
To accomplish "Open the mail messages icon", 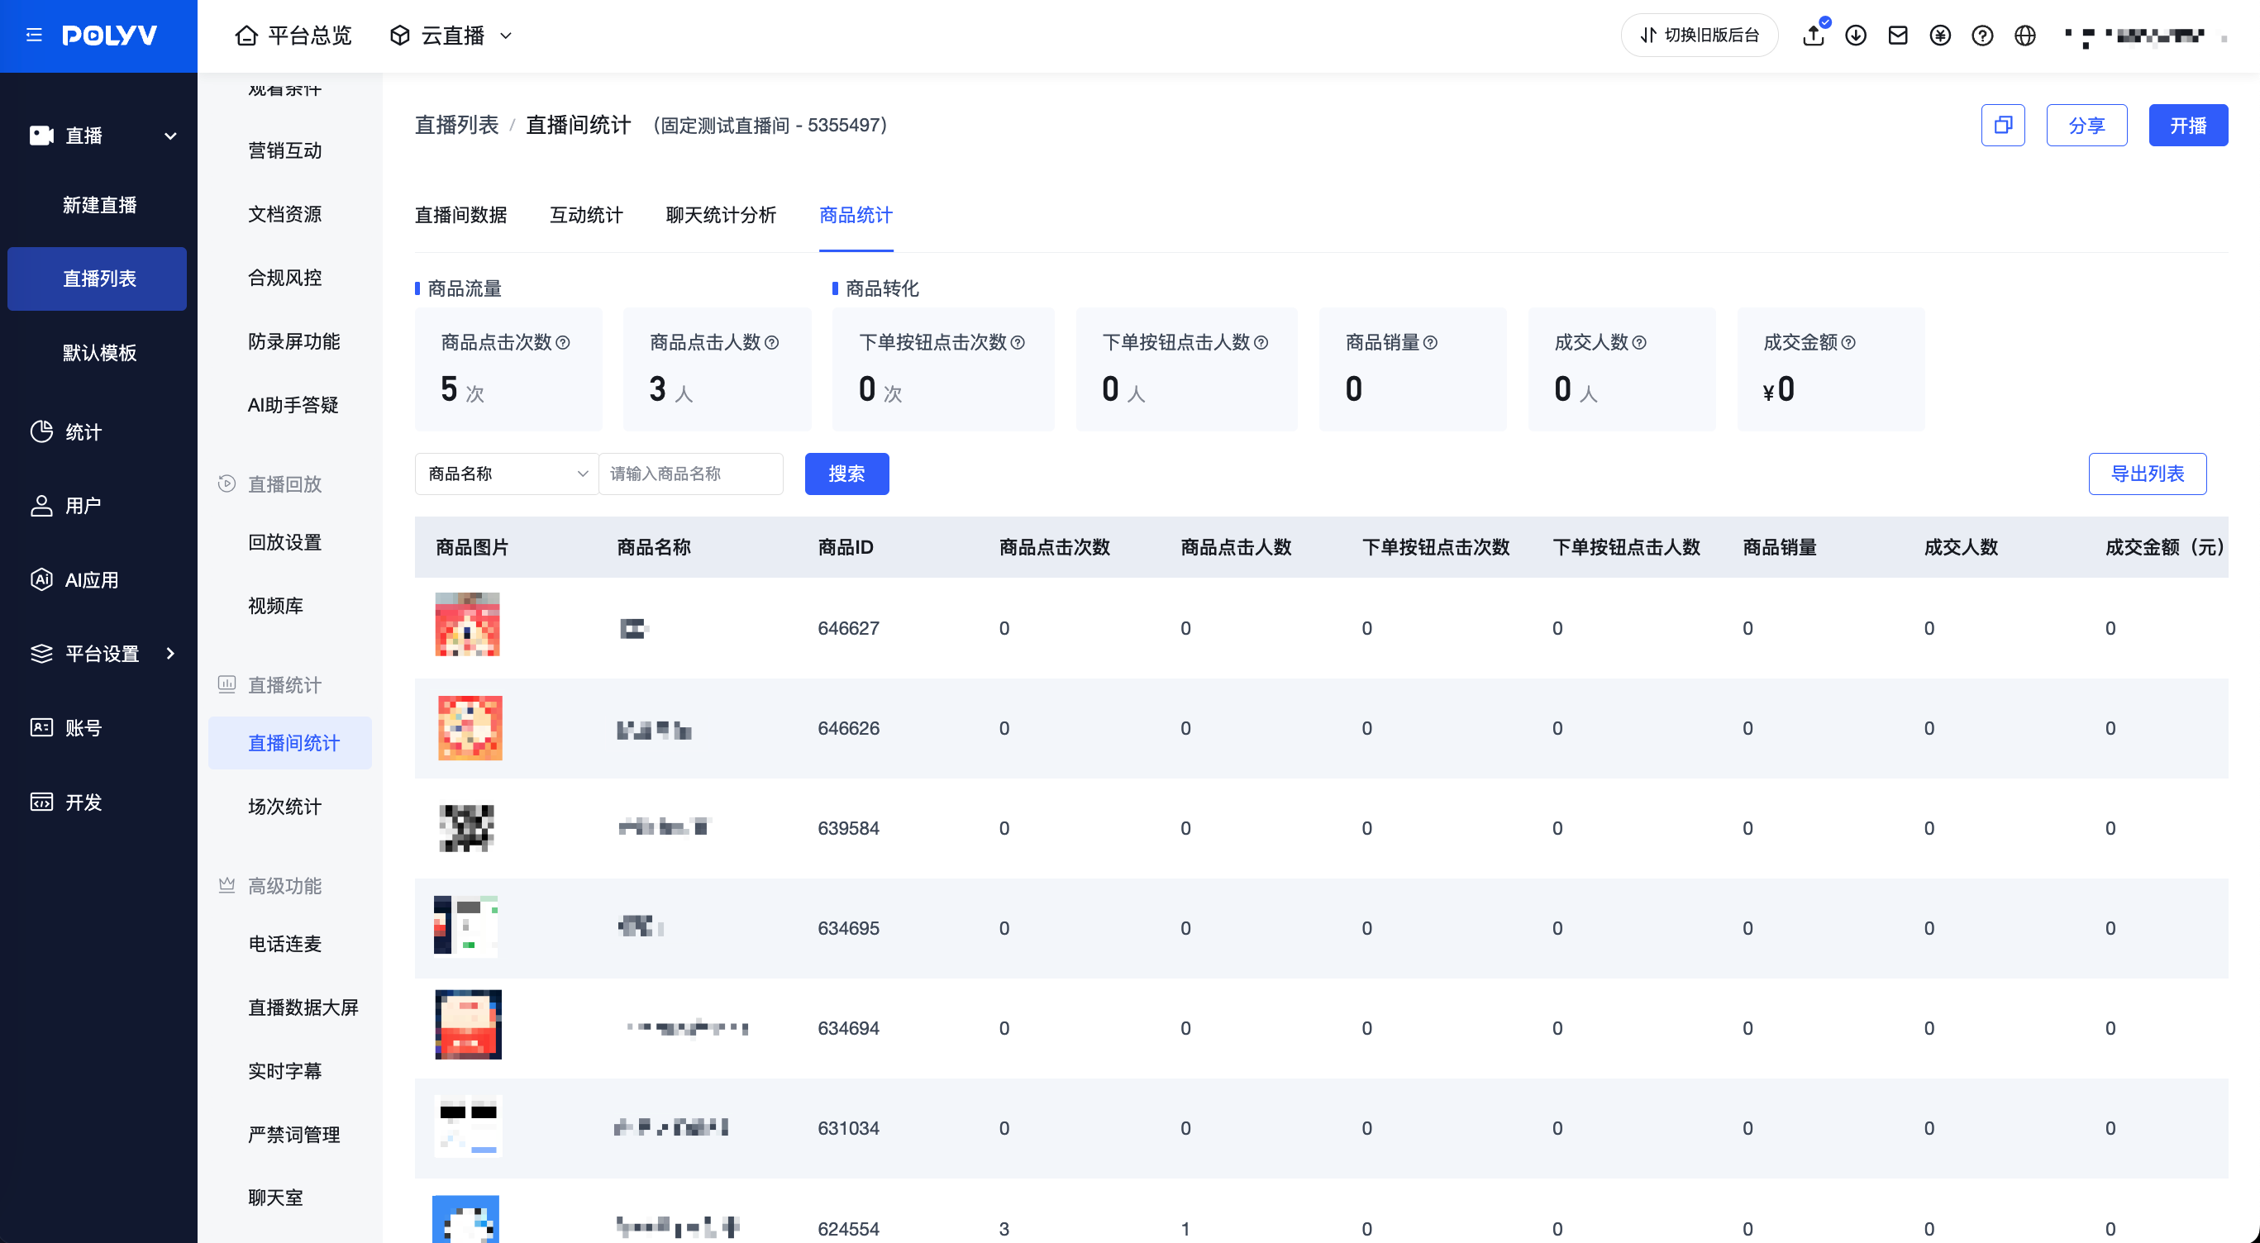I will click(1898, 35).
